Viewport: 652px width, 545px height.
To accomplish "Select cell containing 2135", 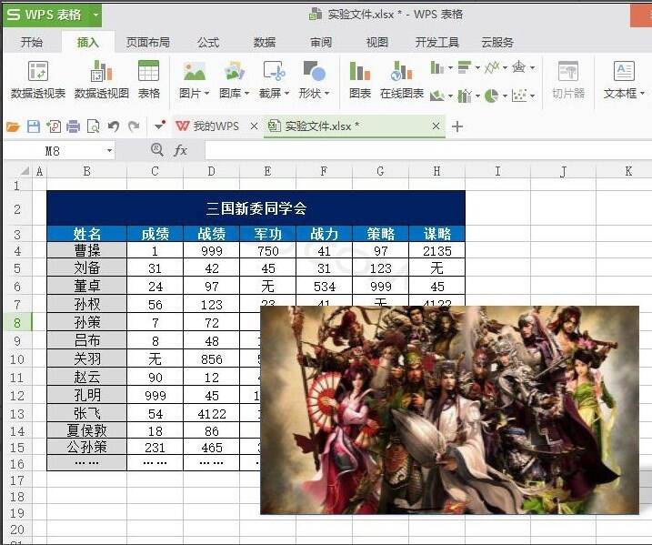I will [436, 251].
